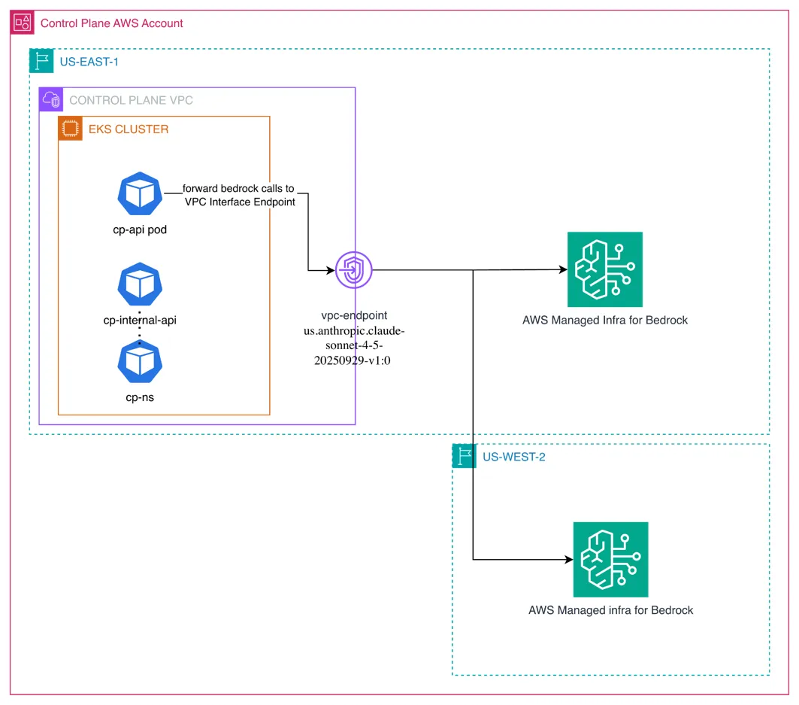This screenshot has width=799, height=705.
Task: Click the 'Control Plane AWS Account' label
Action: coord(111,23)
